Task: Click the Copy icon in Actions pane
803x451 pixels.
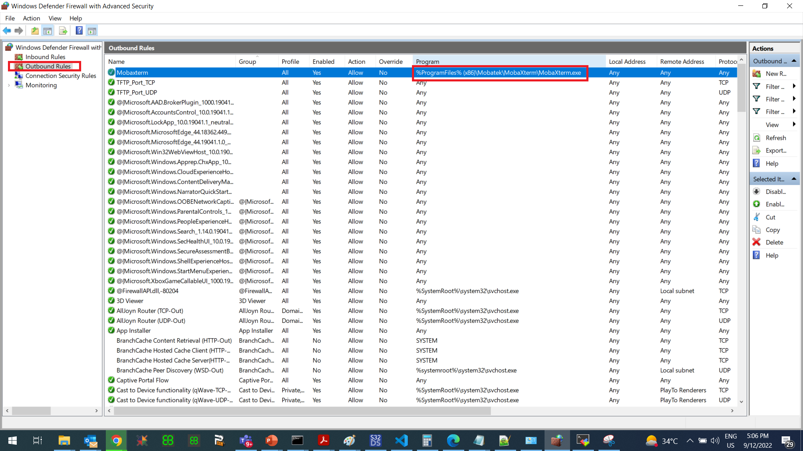Action: click(757, 230)
